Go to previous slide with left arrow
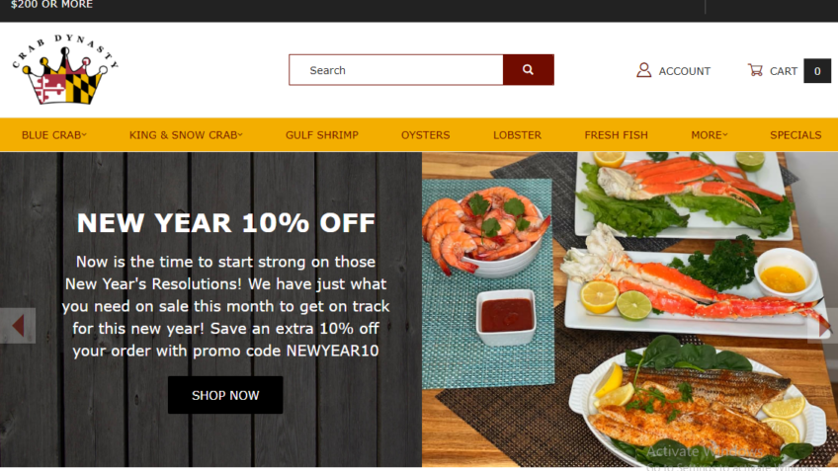838x471 pixels. point(18,325)
